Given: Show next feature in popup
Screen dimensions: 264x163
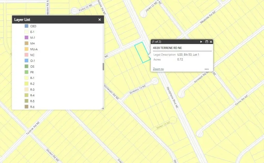Looking at the screenshot, I should click(201, 42).
